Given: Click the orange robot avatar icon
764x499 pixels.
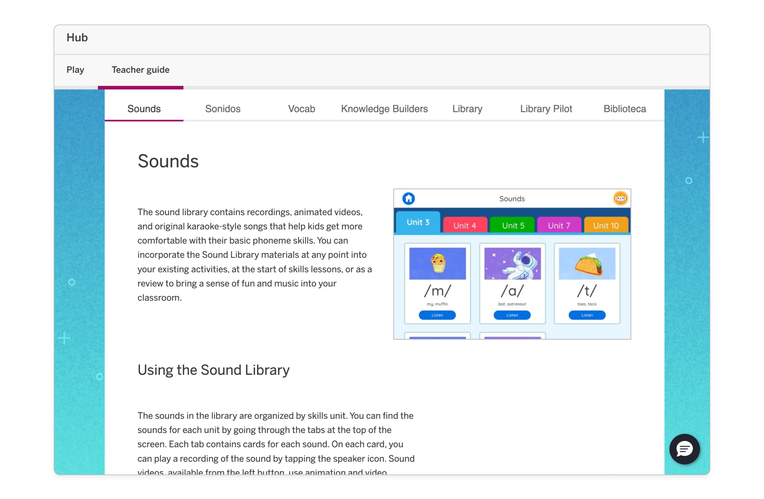Looking at the screenshot, I should click(620, 198).
